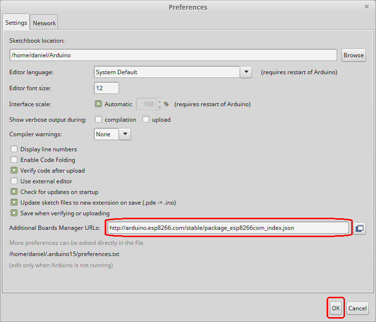The width and height of the screenshot is (376, 322).
Task: Toggle Save when verifying or uploading
Action: [14, 213]
